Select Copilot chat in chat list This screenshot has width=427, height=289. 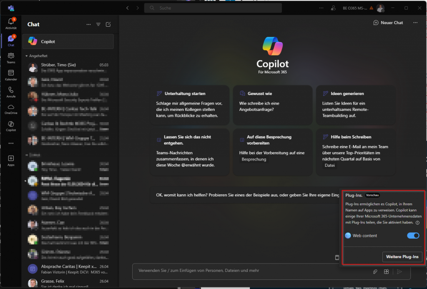68,42
